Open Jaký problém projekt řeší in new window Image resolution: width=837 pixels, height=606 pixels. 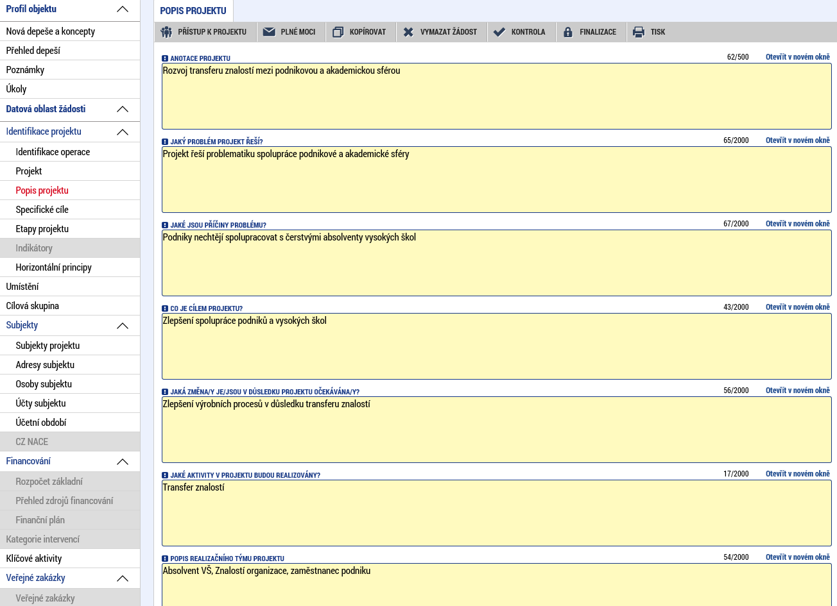tap(798, 140)
